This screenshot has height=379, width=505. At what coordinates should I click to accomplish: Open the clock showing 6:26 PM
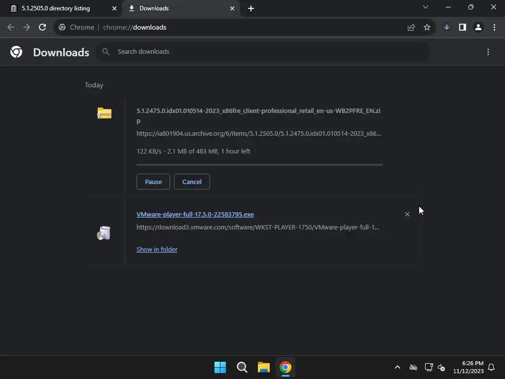click(x=469, y=367)
